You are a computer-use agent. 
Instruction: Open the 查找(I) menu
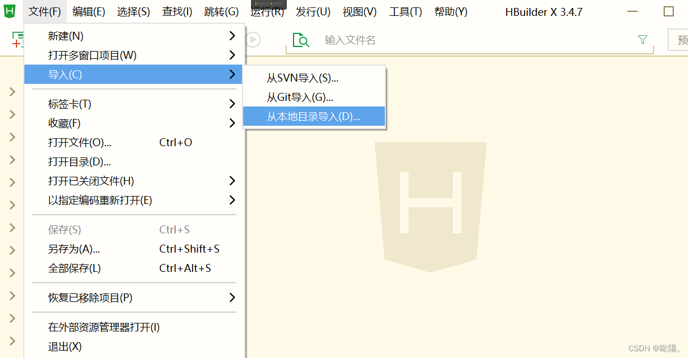(177, 11)
